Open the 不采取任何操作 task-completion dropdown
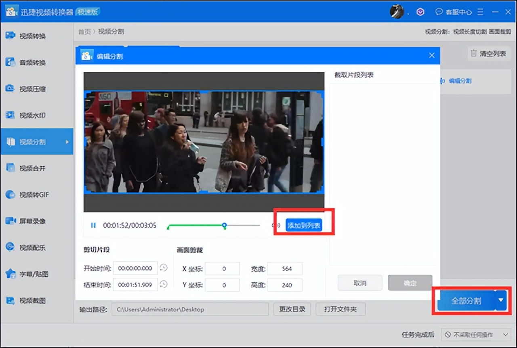Viewport: 517px width, 348px height. (477, 335)
